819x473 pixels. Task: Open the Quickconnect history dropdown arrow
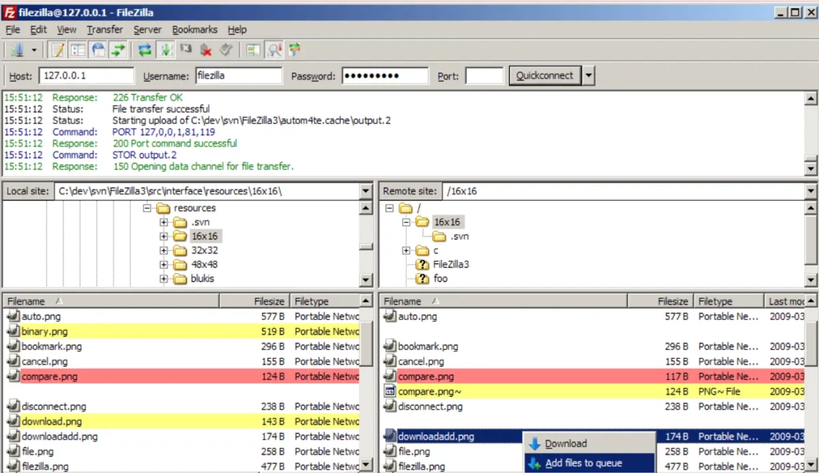pyautogui.click(x=588, y=76)
